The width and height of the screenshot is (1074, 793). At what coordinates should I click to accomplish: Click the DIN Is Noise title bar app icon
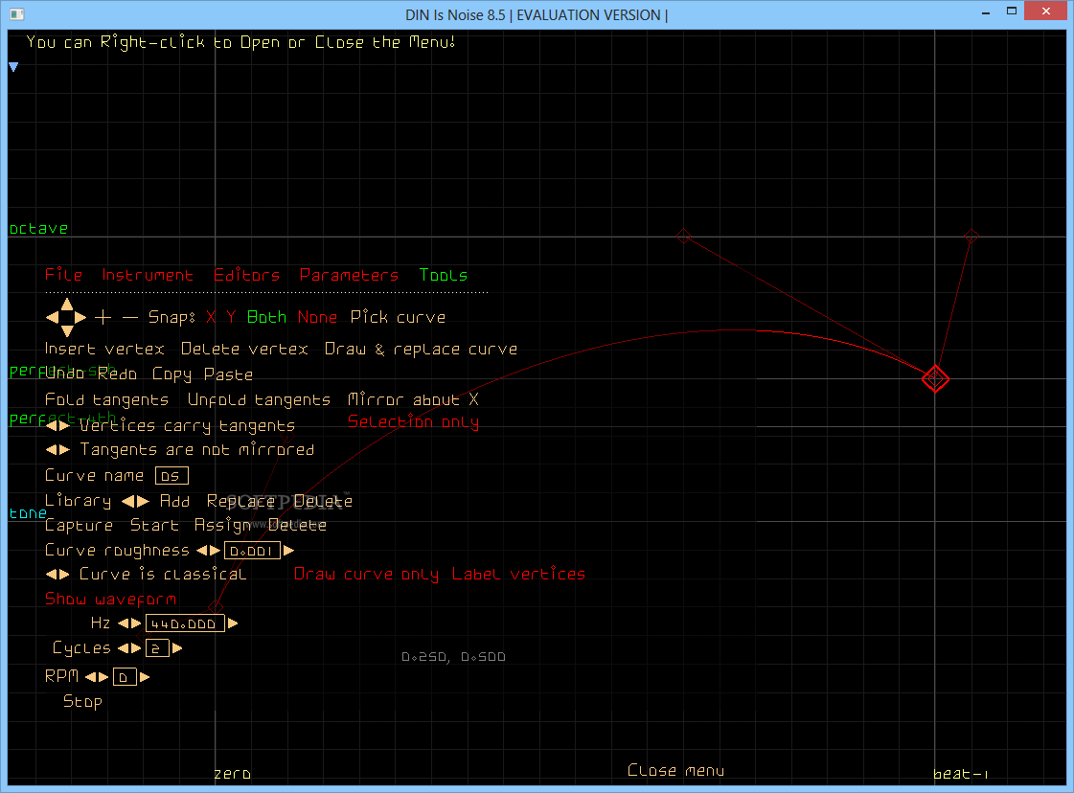click(x=16, y=13)
